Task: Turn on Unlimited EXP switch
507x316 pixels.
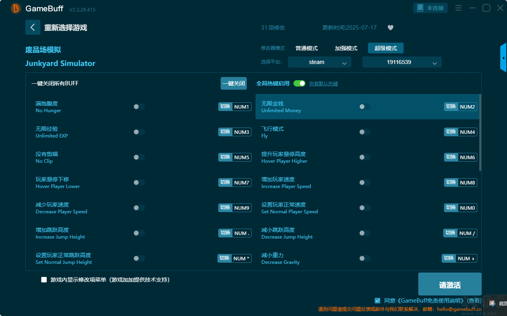Action: pyautogui.click(x=139, y=132)
